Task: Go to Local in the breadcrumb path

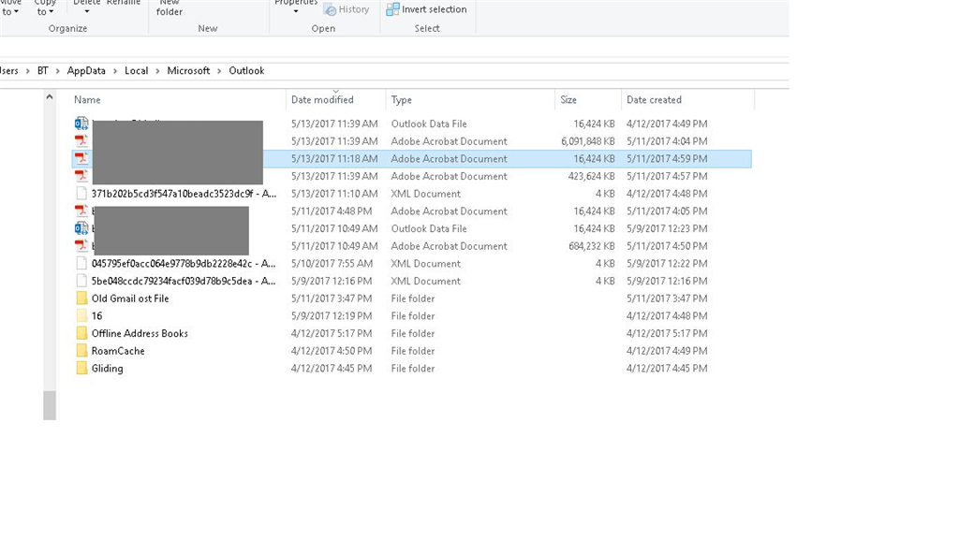Action: (x=137, y=71)
